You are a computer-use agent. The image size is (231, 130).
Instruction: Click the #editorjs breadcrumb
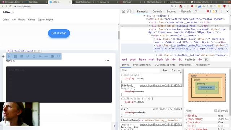click(x=190, y=60)
